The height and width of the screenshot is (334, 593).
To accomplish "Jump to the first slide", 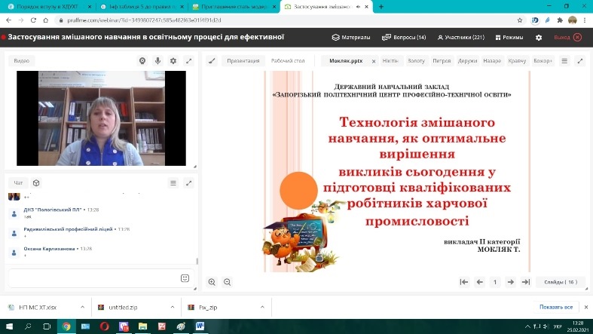I will [464, 282].
